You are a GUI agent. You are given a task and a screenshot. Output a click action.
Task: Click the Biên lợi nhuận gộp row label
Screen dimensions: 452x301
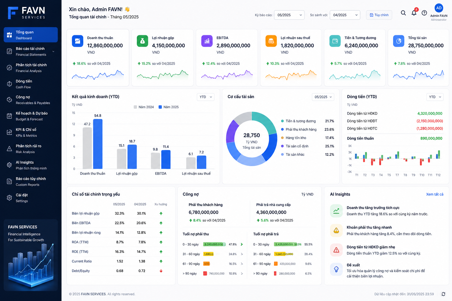[x=86, y=213]
